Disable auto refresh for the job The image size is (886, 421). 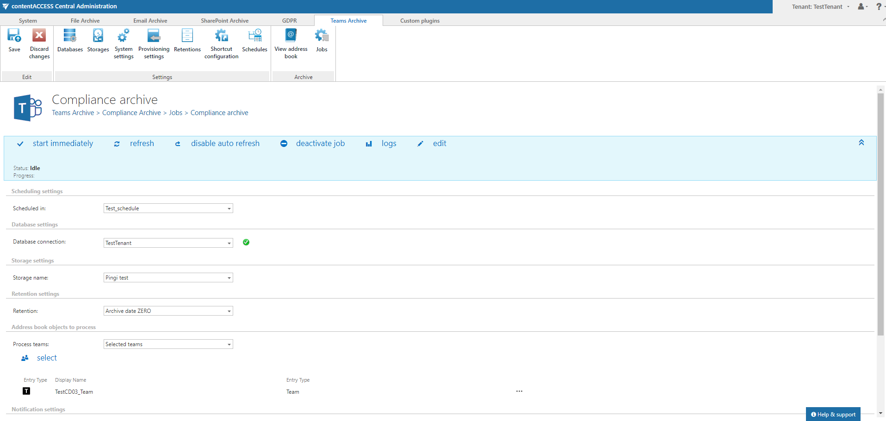225,143
